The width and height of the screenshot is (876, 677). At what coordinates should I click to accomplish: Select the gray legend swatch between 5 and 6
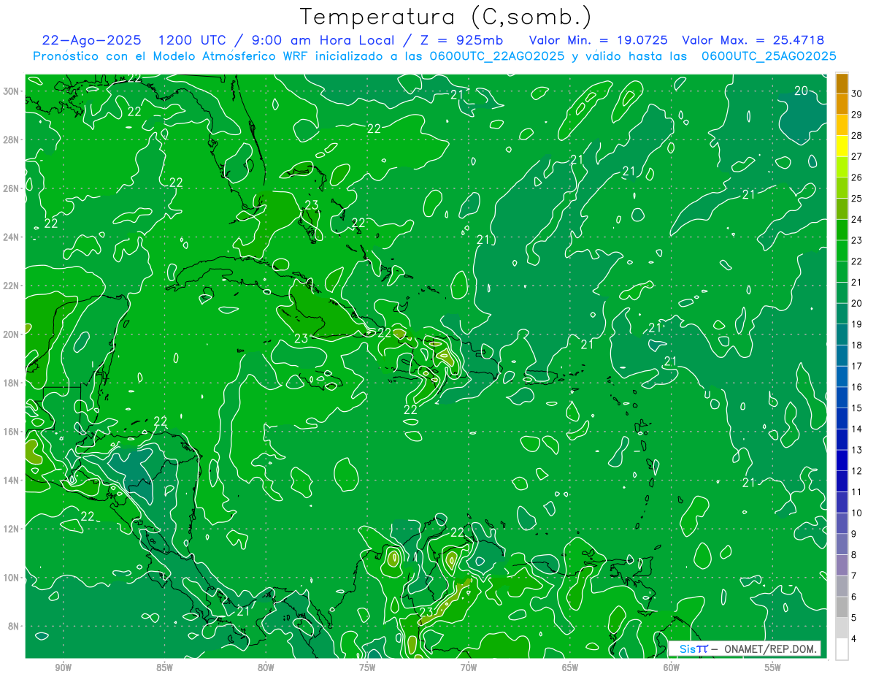(x=842, y=608)
